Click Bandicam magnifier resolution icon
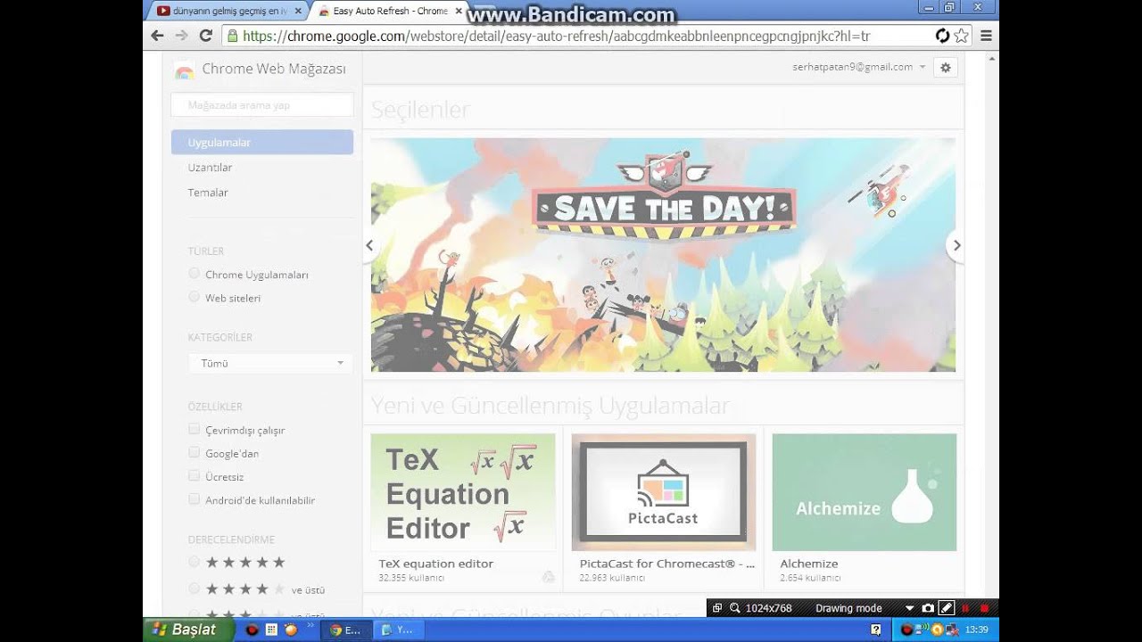This screenshot has width=1142, height=642. click(735, 608)
